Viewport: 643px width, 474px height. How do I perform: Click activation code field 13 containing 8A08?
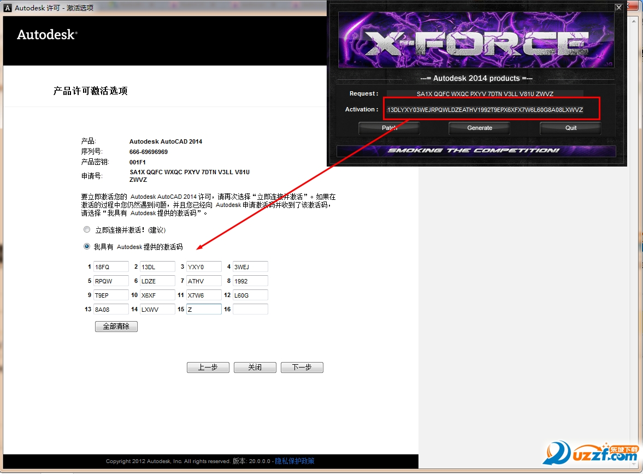(x=111, y=309)
